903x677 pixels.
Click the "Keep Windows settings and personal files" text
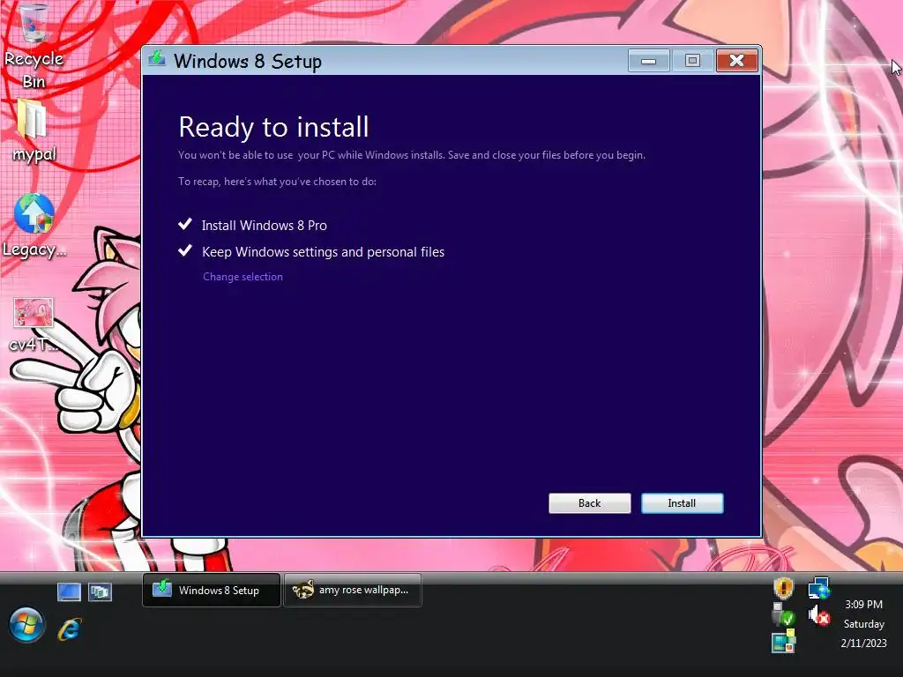(323, 252)
